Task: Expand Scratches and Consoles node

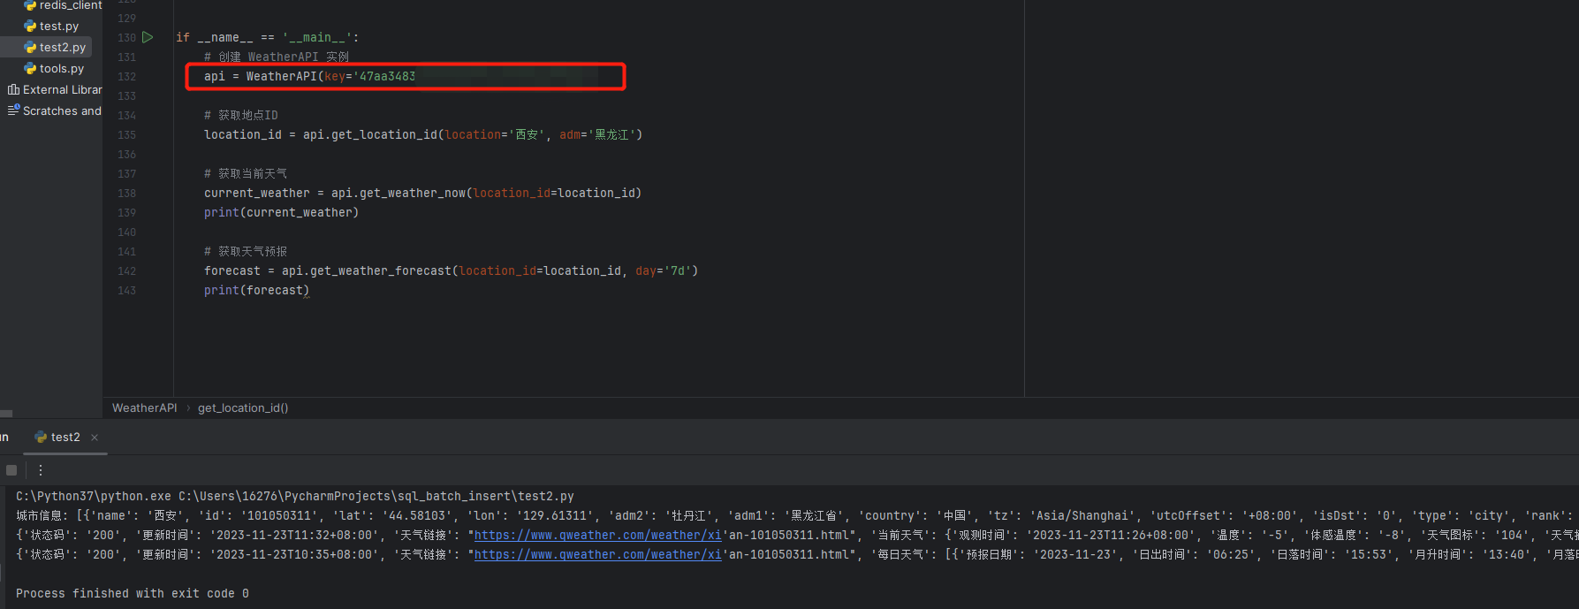Action: [62, 110]
